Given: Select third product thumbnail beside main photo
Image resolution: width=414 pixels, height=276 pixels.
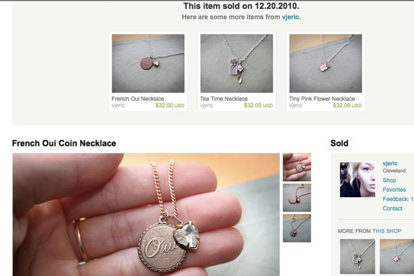Looking at the screenshot, I should tap(297, 228).
